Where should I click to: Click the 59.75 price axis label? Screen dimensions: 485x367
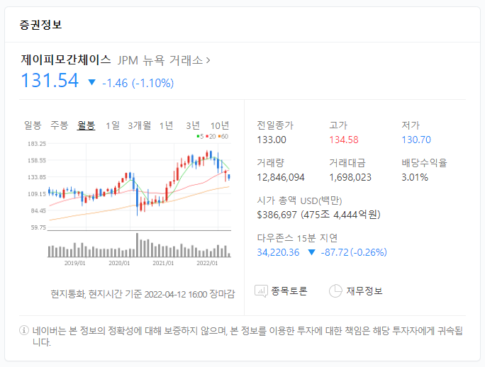38,227
